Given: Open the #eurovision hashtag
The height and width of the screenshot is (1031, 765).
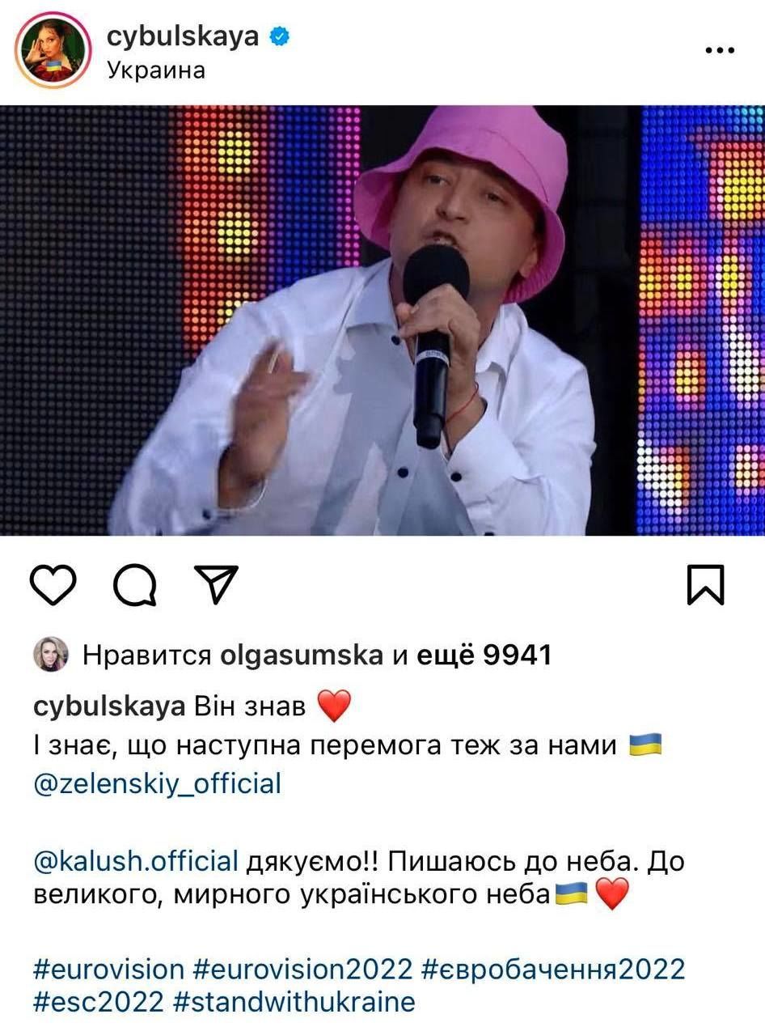Looking at the screenshot, I should pyautogui.click(x=109, y=969).
